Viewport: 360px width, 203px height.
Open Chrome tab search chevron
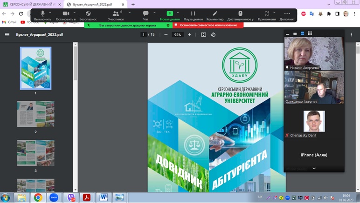329,4
